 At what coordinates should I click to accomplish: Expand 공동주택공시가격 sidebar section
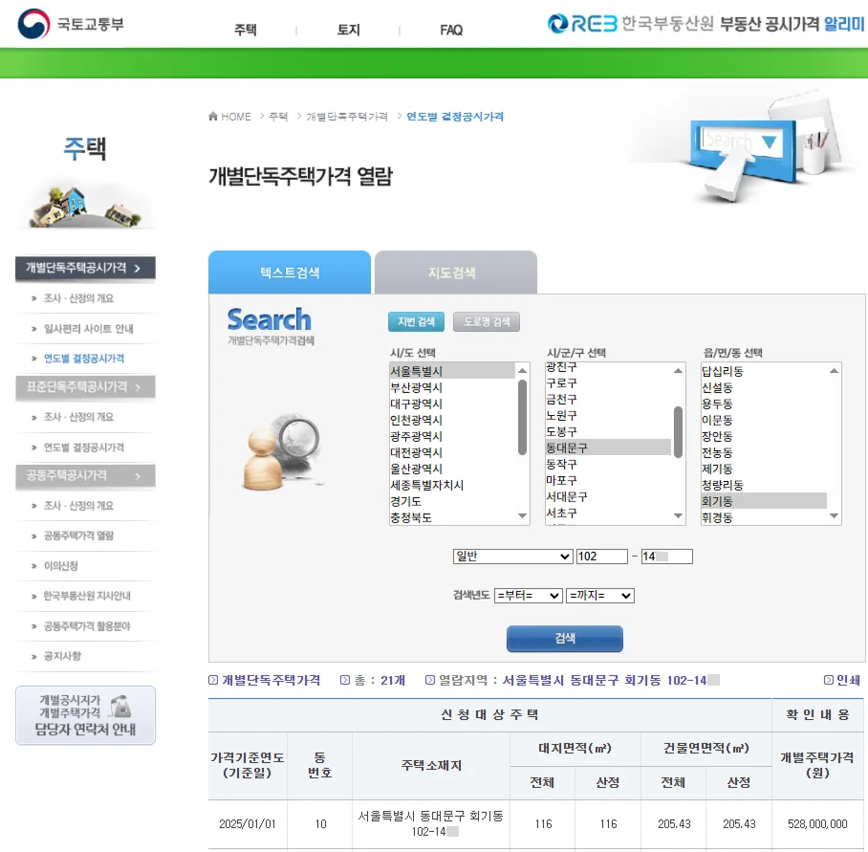85,475
